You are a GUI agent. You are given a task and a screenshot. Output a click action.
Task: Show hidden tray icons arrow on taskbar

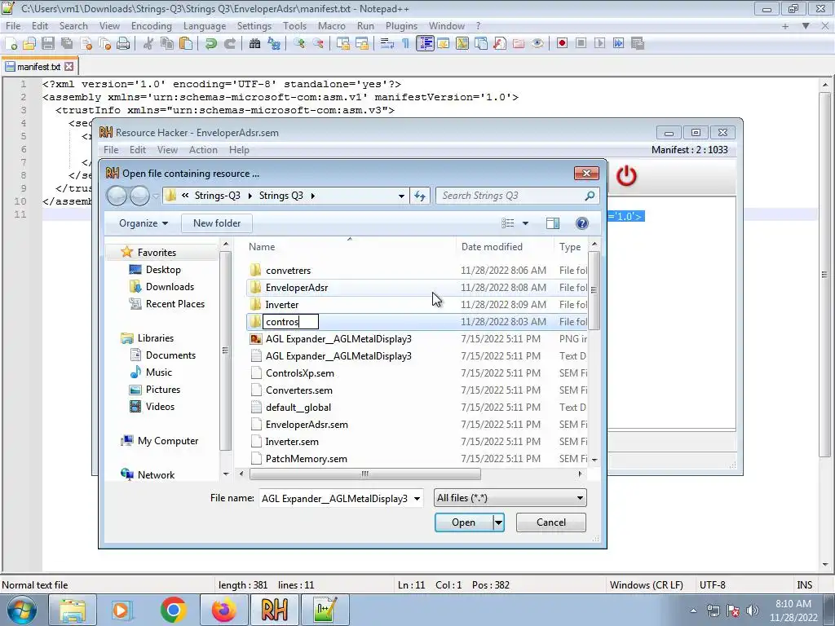click(x=693, y=611)
